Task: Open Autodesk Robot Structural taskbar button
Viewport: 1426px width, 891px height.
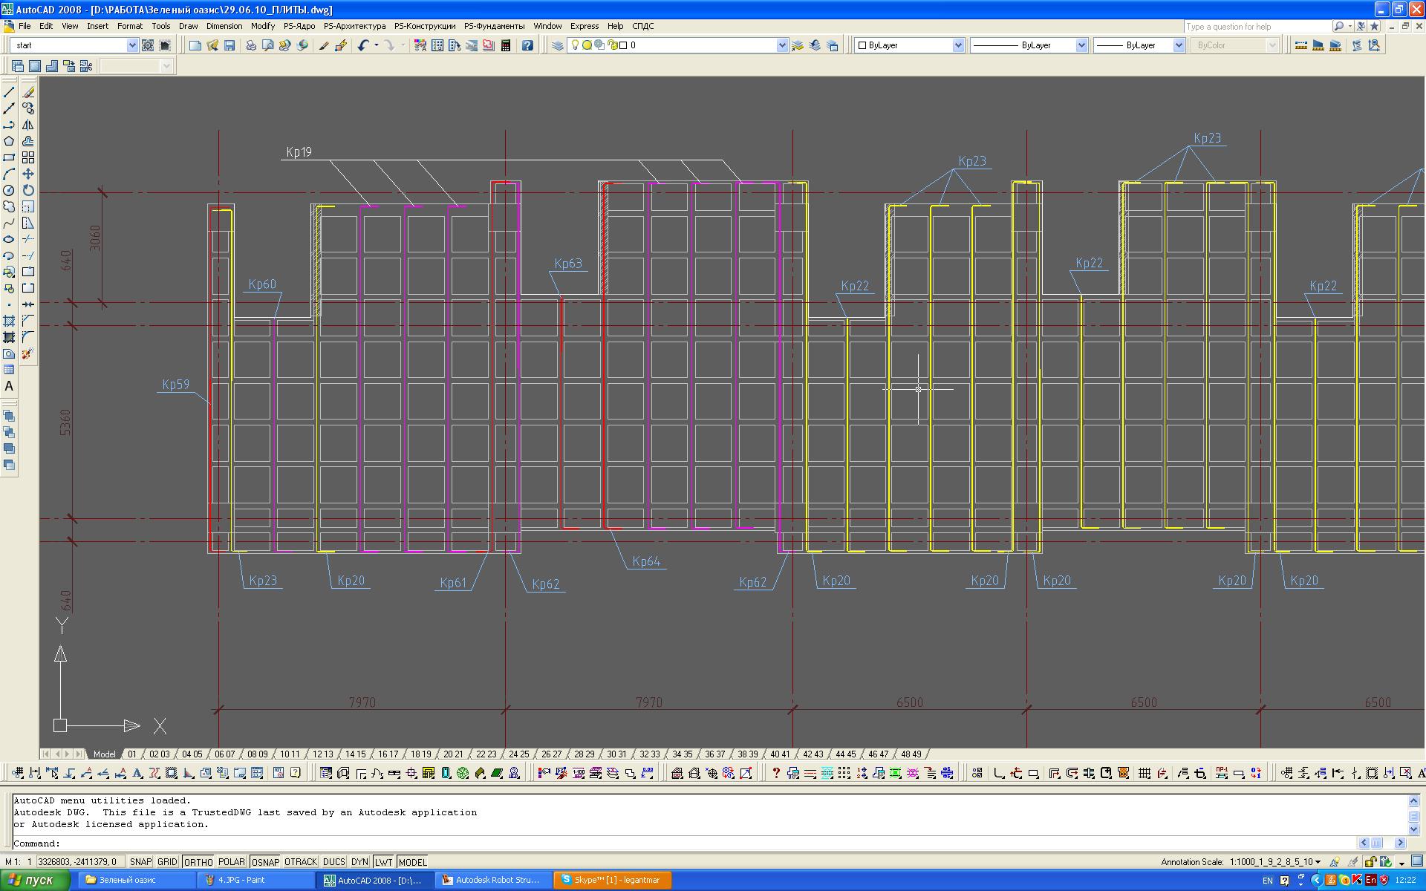Action: [492, 880]
